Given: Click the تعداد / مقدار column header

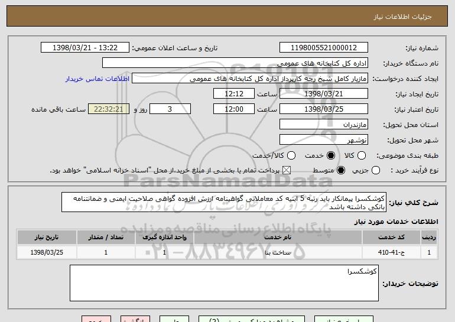Looking at the screenshot, I should [106, 238].
